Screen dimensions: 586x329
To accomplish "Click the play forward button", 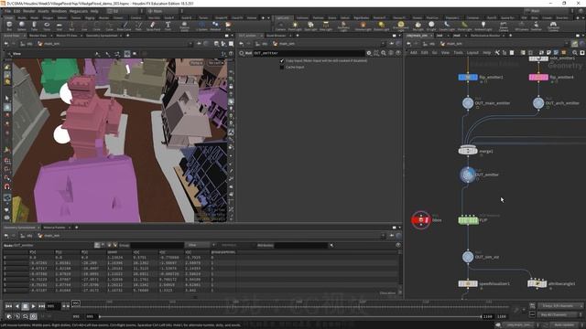I will [34, 306].
